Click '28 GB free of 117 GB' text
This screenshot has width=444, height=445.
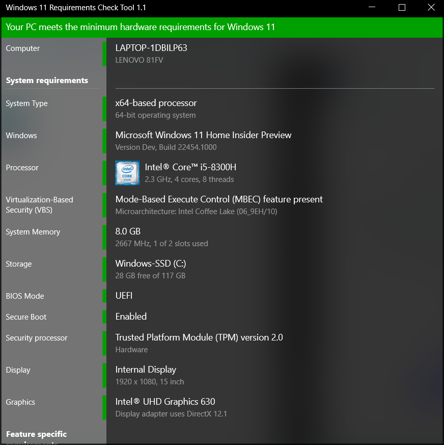pyautogui.click(x=150, y=276)
